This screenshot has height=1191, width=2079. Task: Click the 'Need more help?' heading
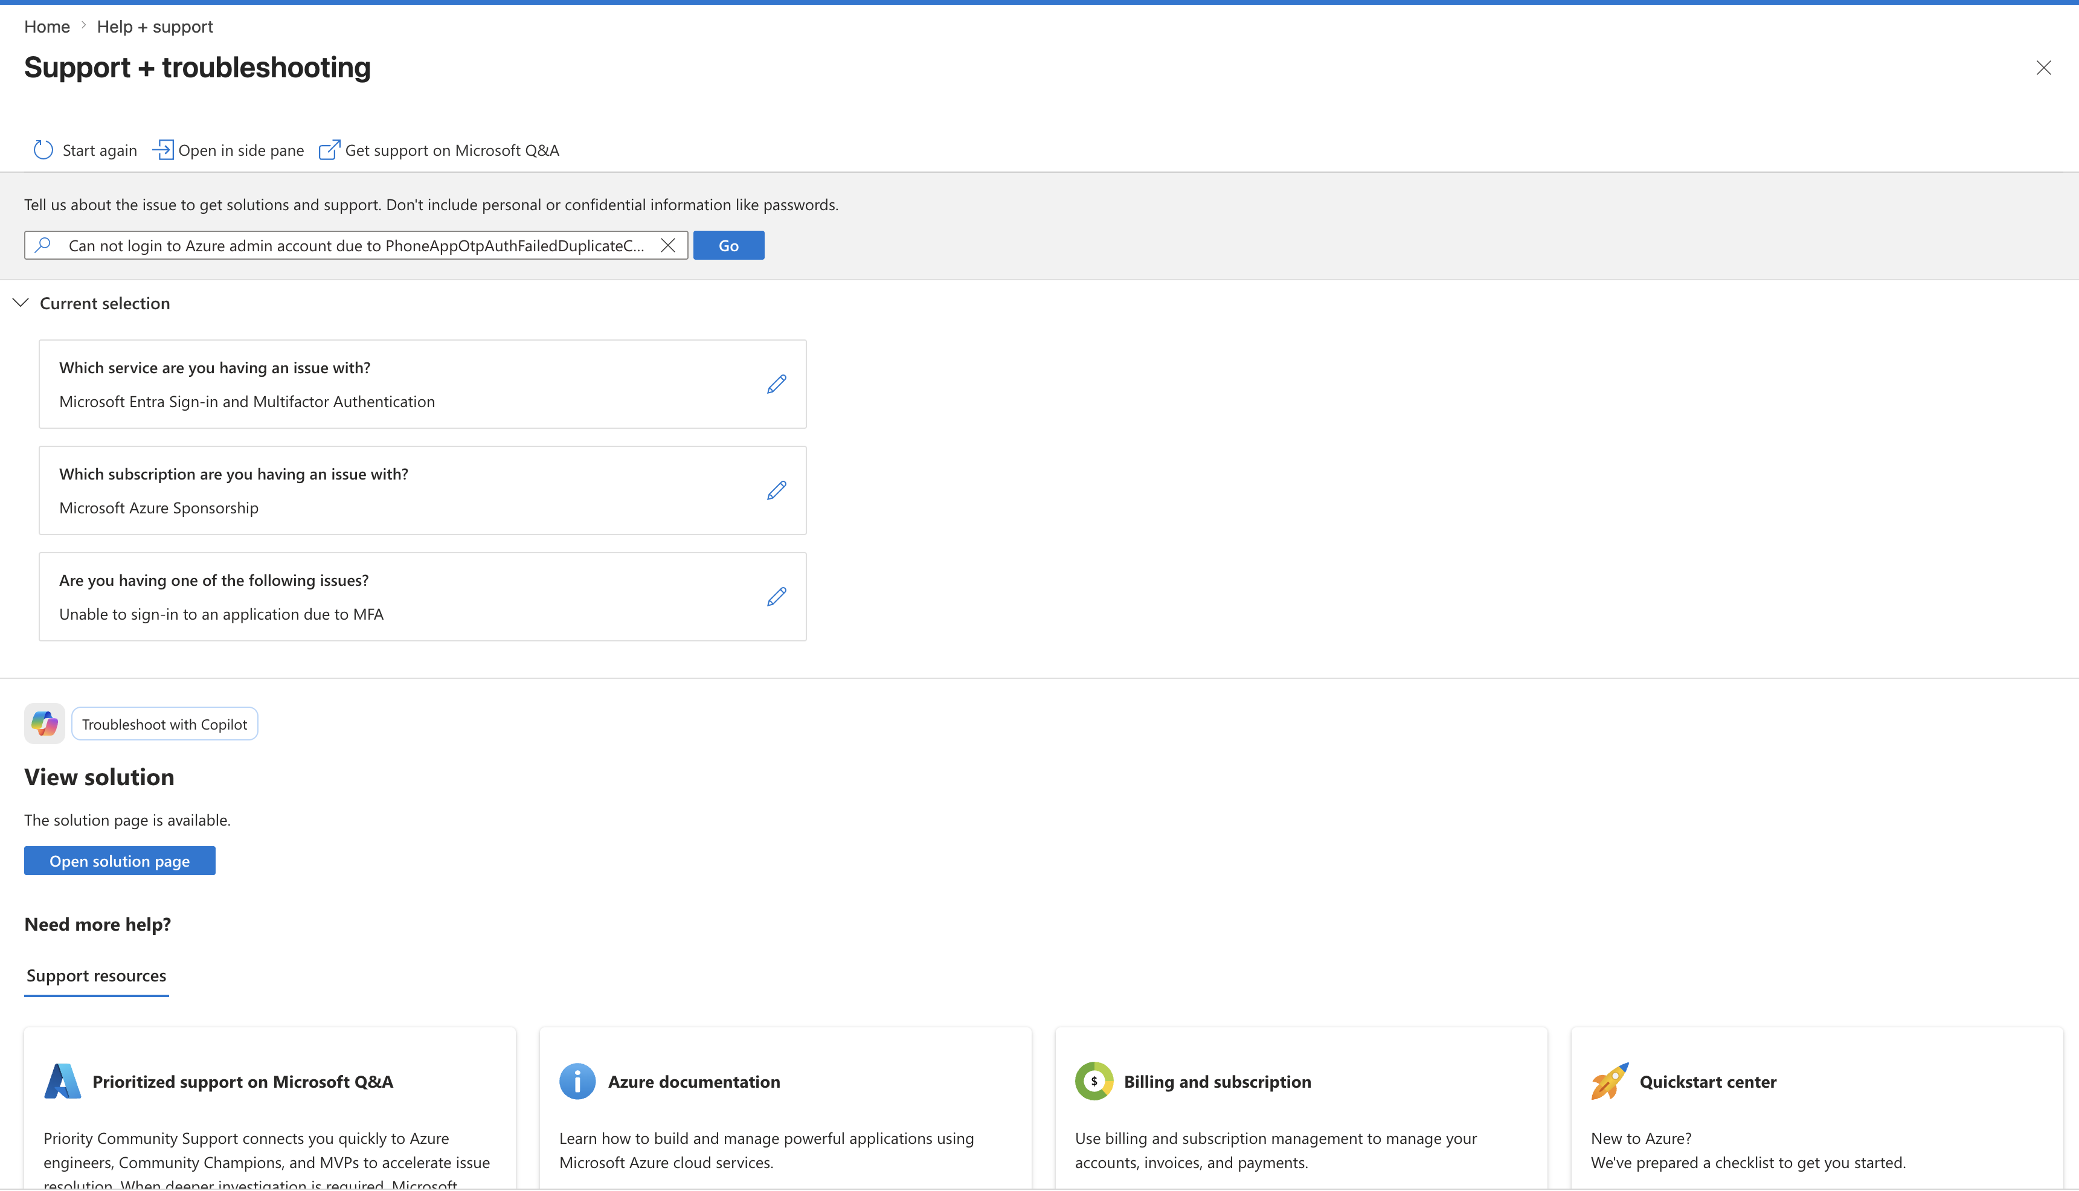[x=97, y=923]
